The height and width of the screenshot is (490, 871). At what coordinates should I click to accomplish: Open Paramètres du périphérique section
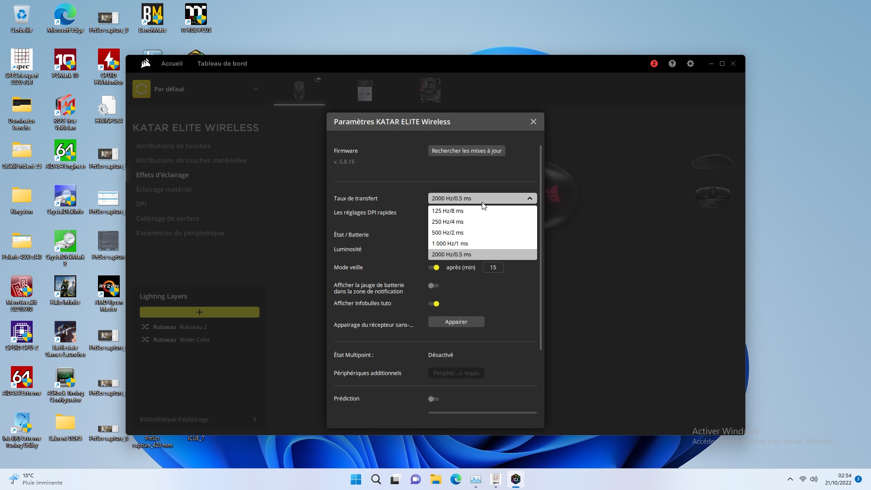[180, 233]
